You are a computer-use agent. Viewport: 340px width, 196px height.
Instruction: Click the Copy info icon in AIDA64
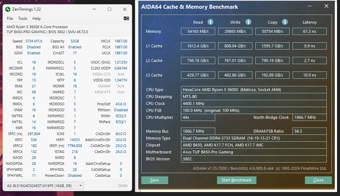point(285,22)
